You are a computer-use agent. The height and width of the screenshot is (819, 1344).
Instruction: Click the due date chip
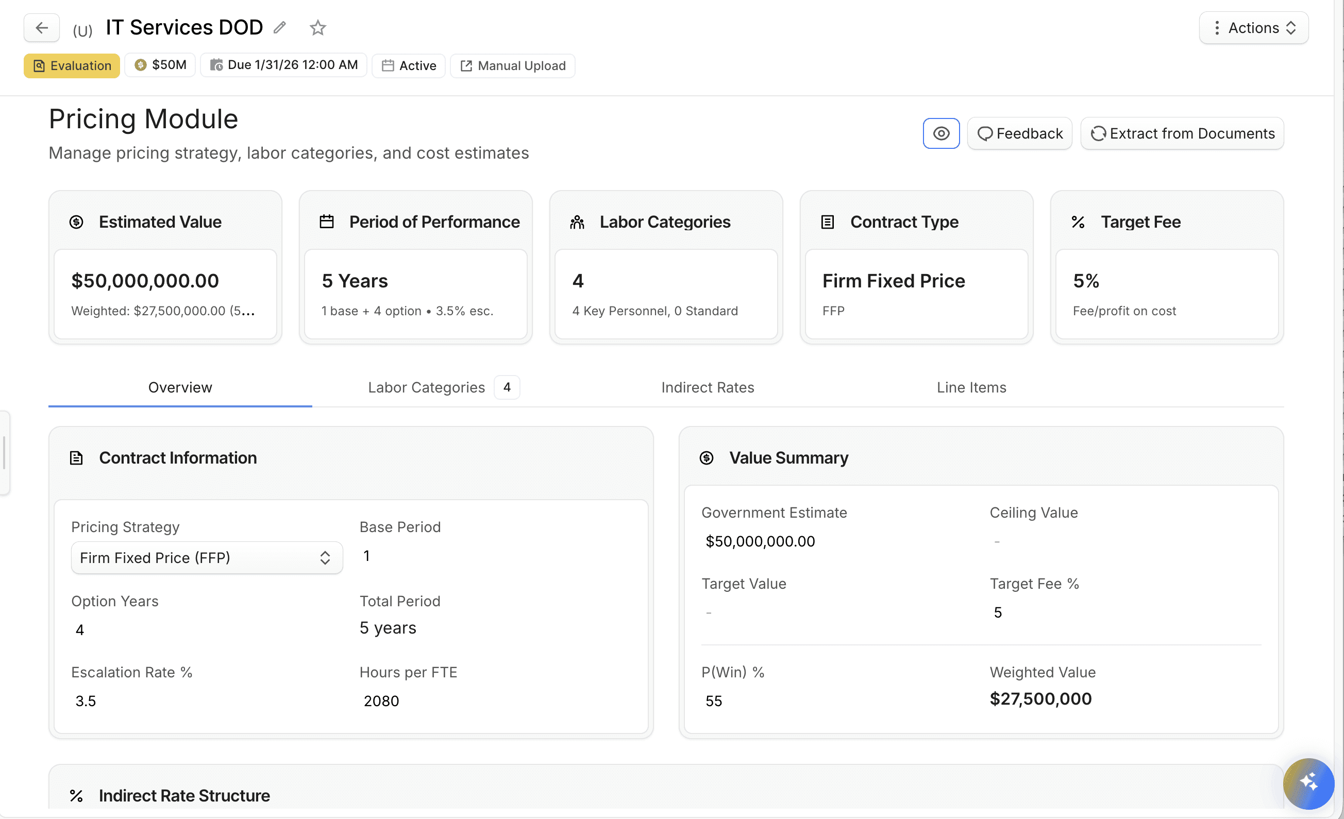pyautogui.click(x=283, y=65)
